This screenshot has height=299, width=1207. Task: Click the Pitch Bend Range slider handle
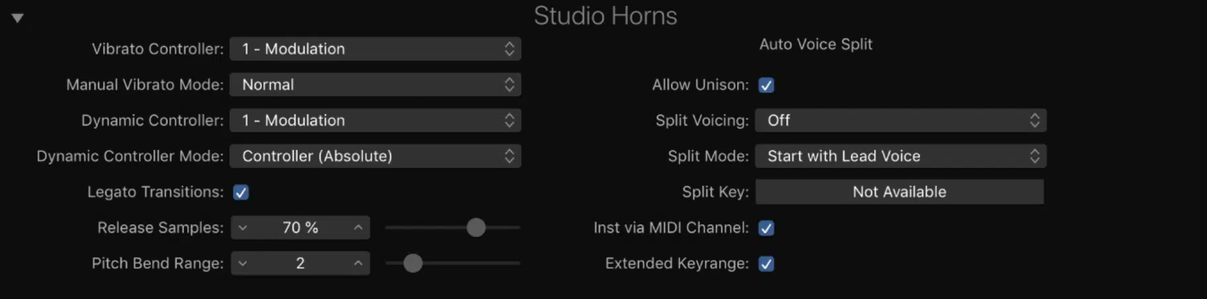pyautogui.click(x=413, y=263)
